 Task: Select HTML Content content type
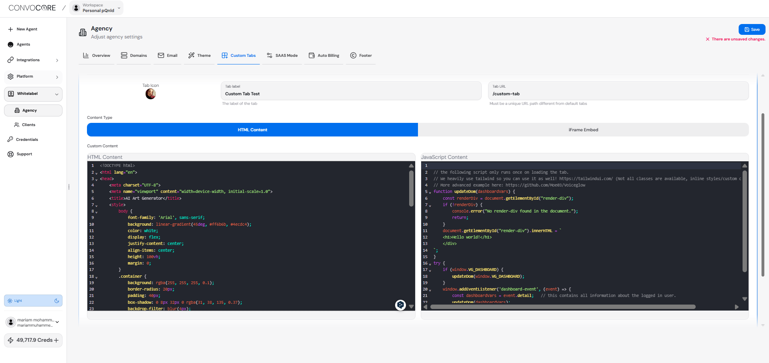click(252, 130)
